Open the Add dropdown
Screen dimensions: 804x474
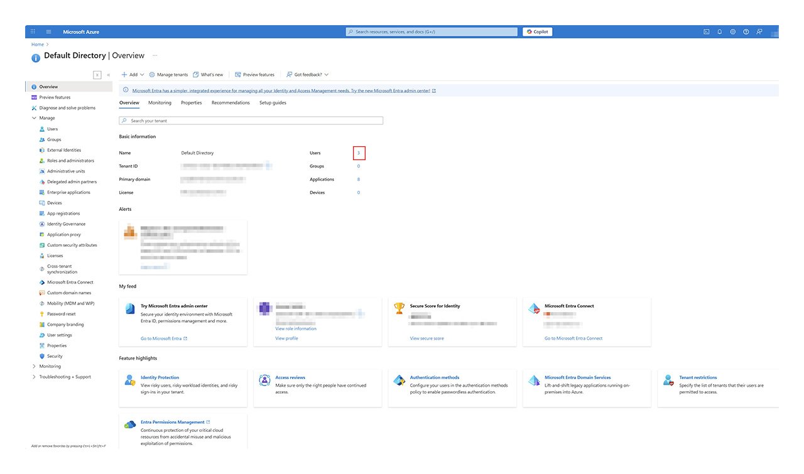click(133, 75)
